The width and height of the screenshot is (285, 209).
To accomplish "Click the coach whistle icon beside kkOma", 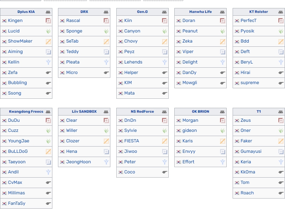I will point(281,172).
